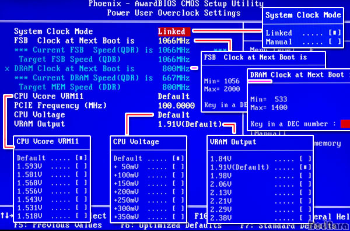The height and width of the screenshot is (231, 350).
Task: Select 2.21V in VRAM Output list
Action: tap(261, 201)
